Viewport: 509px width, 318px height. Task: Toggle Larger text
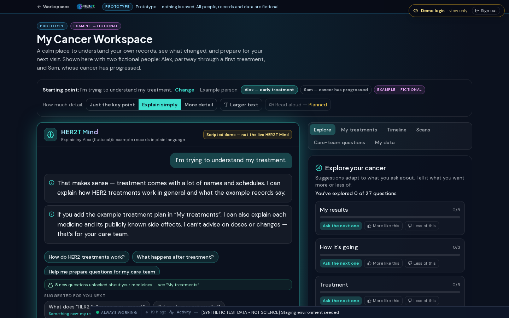click(x=241, y=105)
